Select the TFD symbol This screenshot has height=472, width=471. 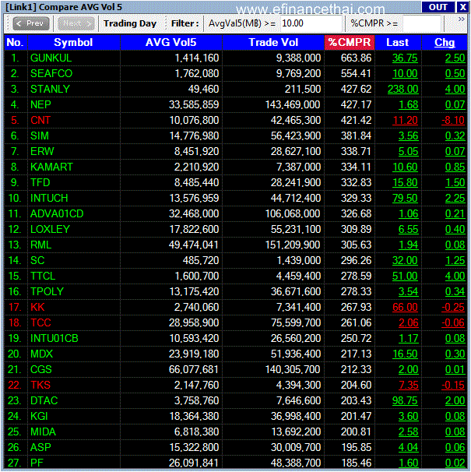[40, 182]
